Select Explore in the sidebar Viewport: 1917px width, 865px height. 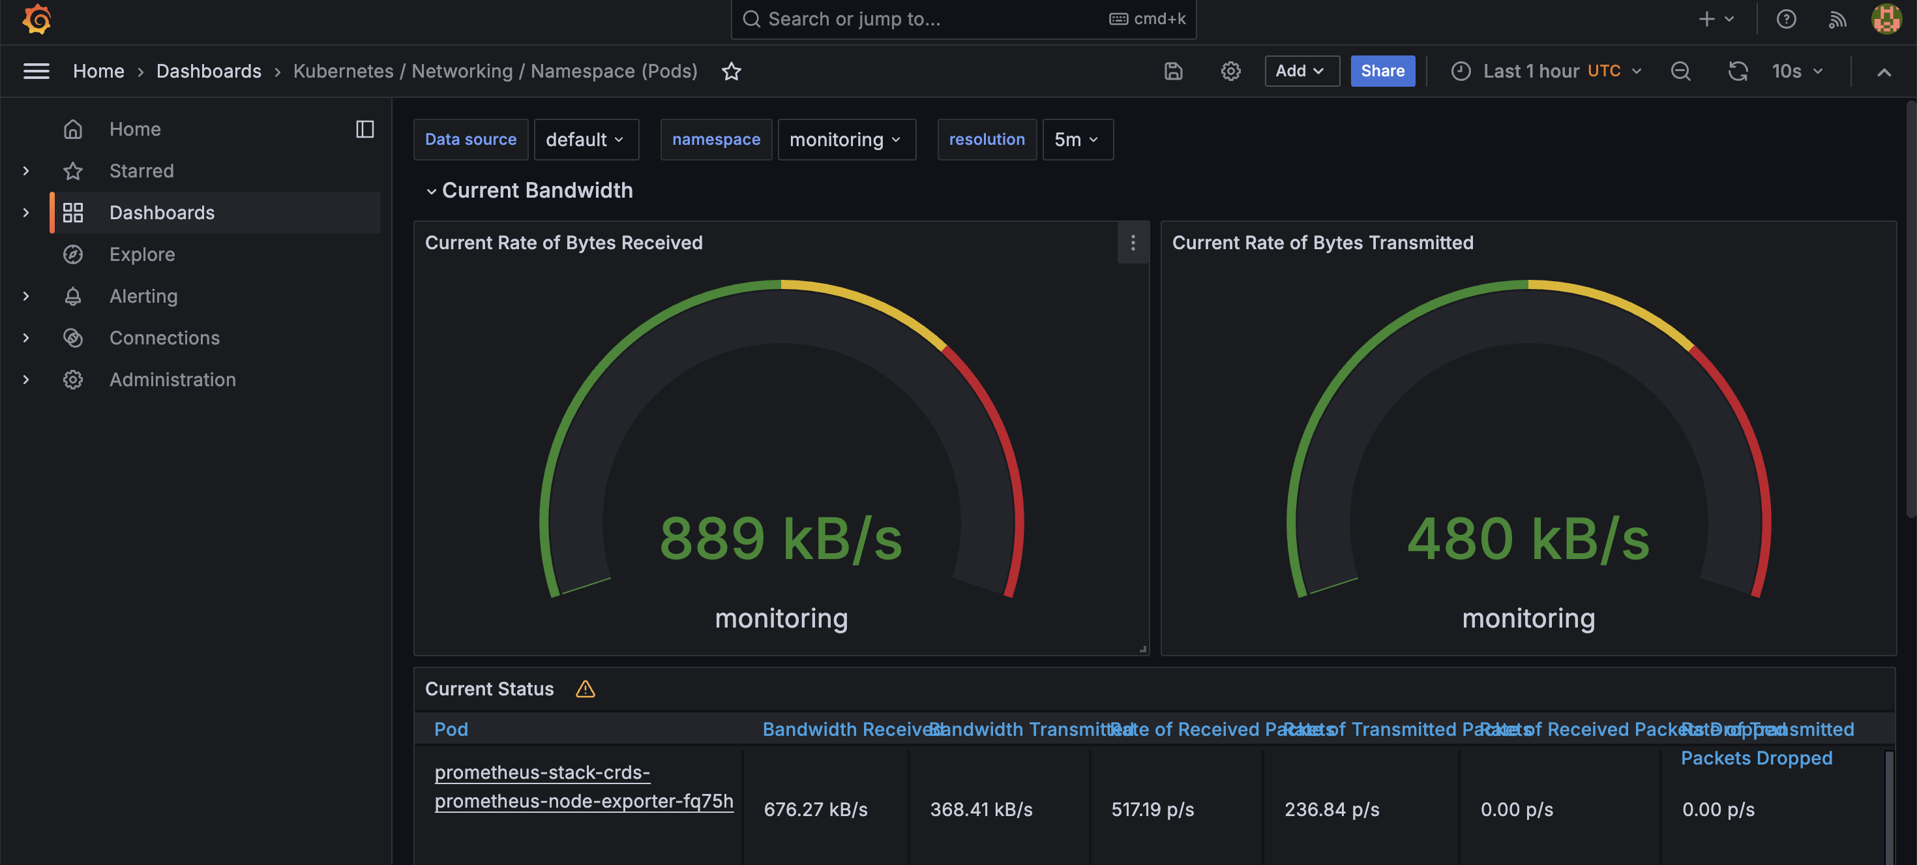142,254
